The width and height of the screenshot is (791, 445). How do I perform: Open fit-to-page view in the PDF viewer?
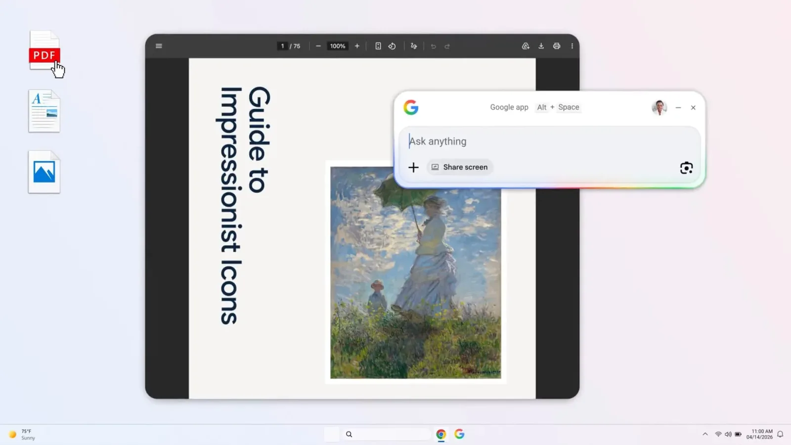(x=378, y=46)
